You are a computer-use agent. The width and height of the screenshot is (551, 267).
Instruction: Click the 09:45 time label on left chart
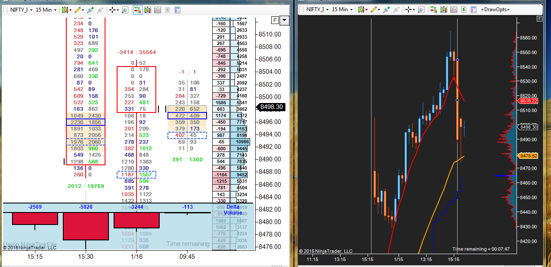(187, 257)
